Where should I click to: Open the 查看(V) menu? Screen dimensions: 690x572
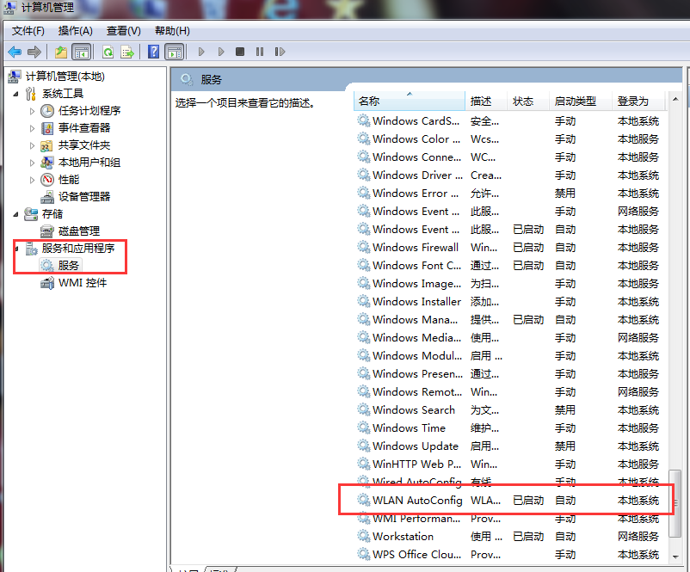click(124, 31)
